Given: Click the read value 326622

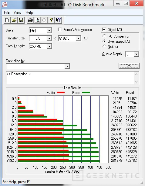Looking at the screenshot, I should coord(131,125).
